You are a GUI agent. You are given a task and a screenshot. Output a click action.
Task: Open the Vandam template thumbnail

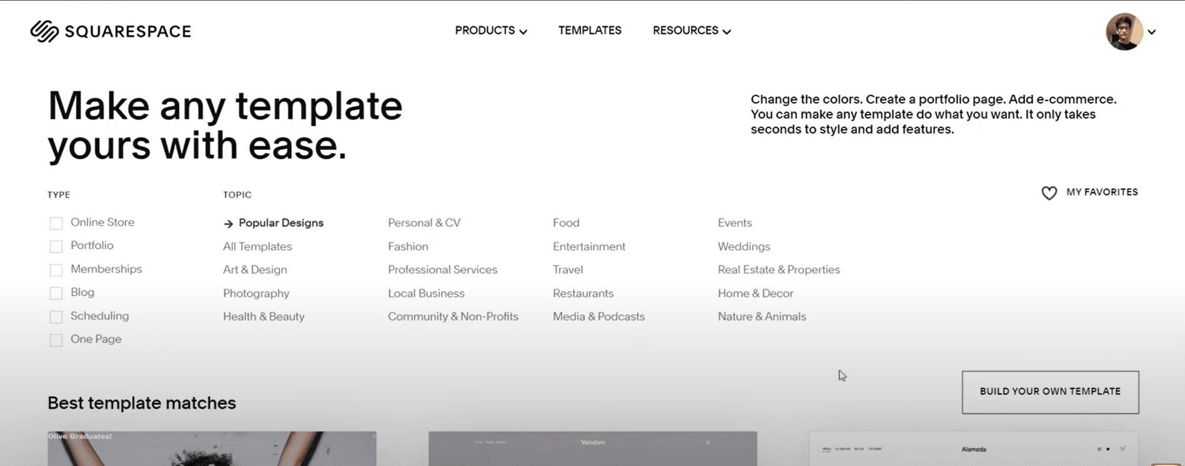(593, 449)
